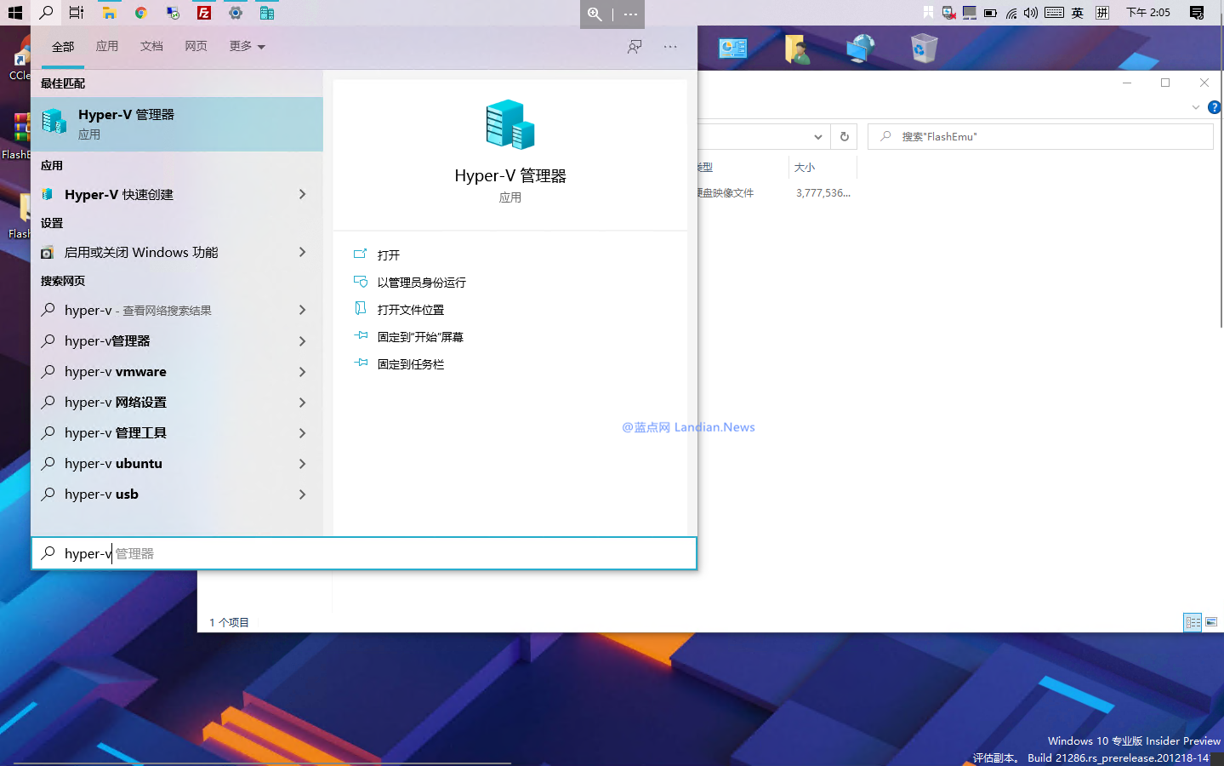Image resolution: width=1224 pixels, height=766 pixels.
Task: Select the 全部 search tab
Action: pos(63,47)
